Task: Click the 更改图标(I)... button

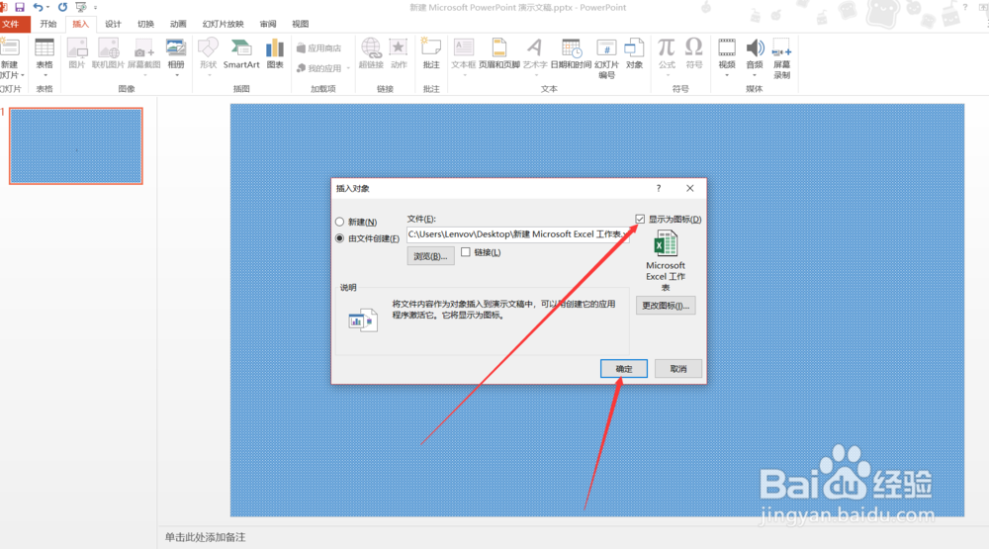Action: point(666,306)
